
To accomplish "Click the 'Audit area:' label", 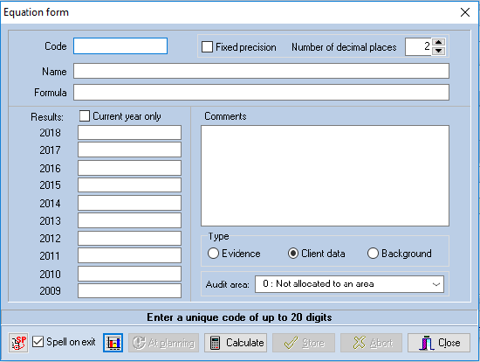I will pos(228,284).
